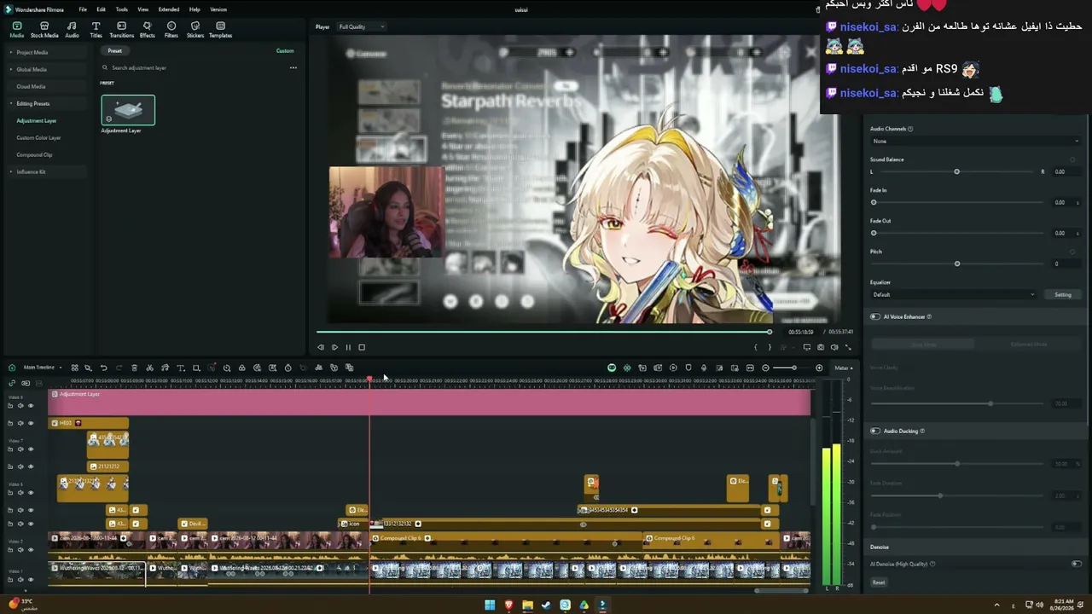Open the Help menu
This screenshot has width=1092, height=614.
195,9
